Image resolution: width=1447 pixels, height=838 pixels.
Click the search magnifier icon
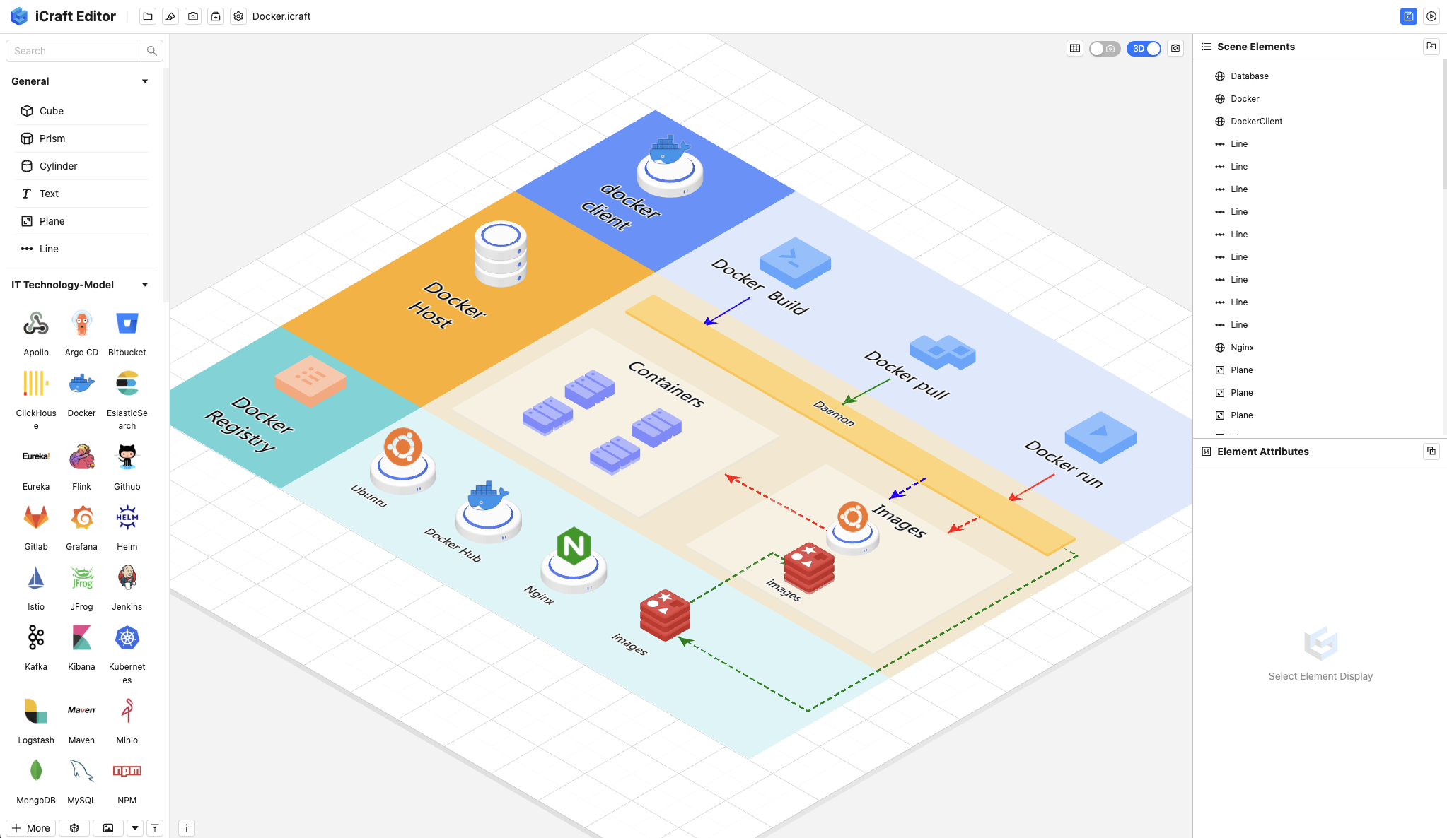click(152, 51)
